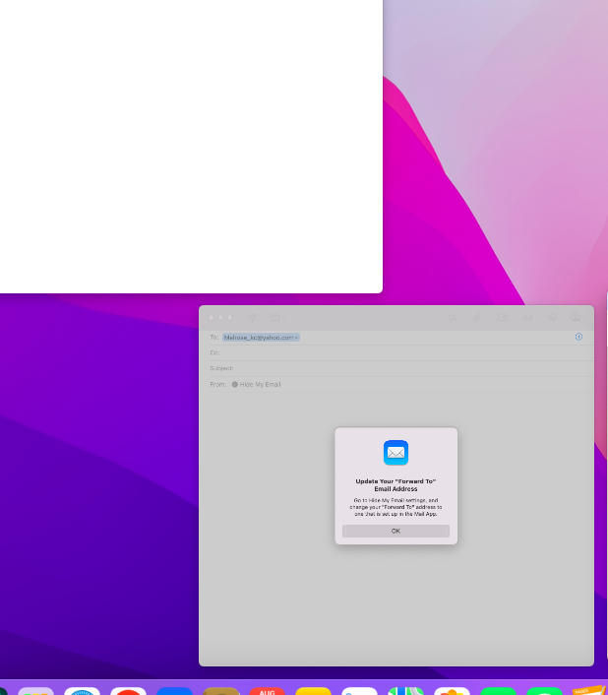The width and height of the screenshot is (608, 695).
Task: Open the header fields dropdown in toolbar
Action: tap(278, 317)
